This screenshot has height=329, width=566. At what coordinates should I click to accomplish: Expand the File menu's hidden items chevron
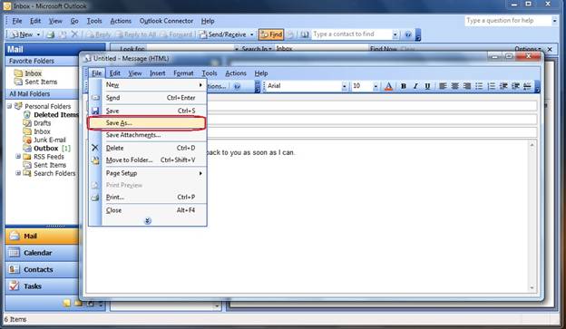pos(147,221)
